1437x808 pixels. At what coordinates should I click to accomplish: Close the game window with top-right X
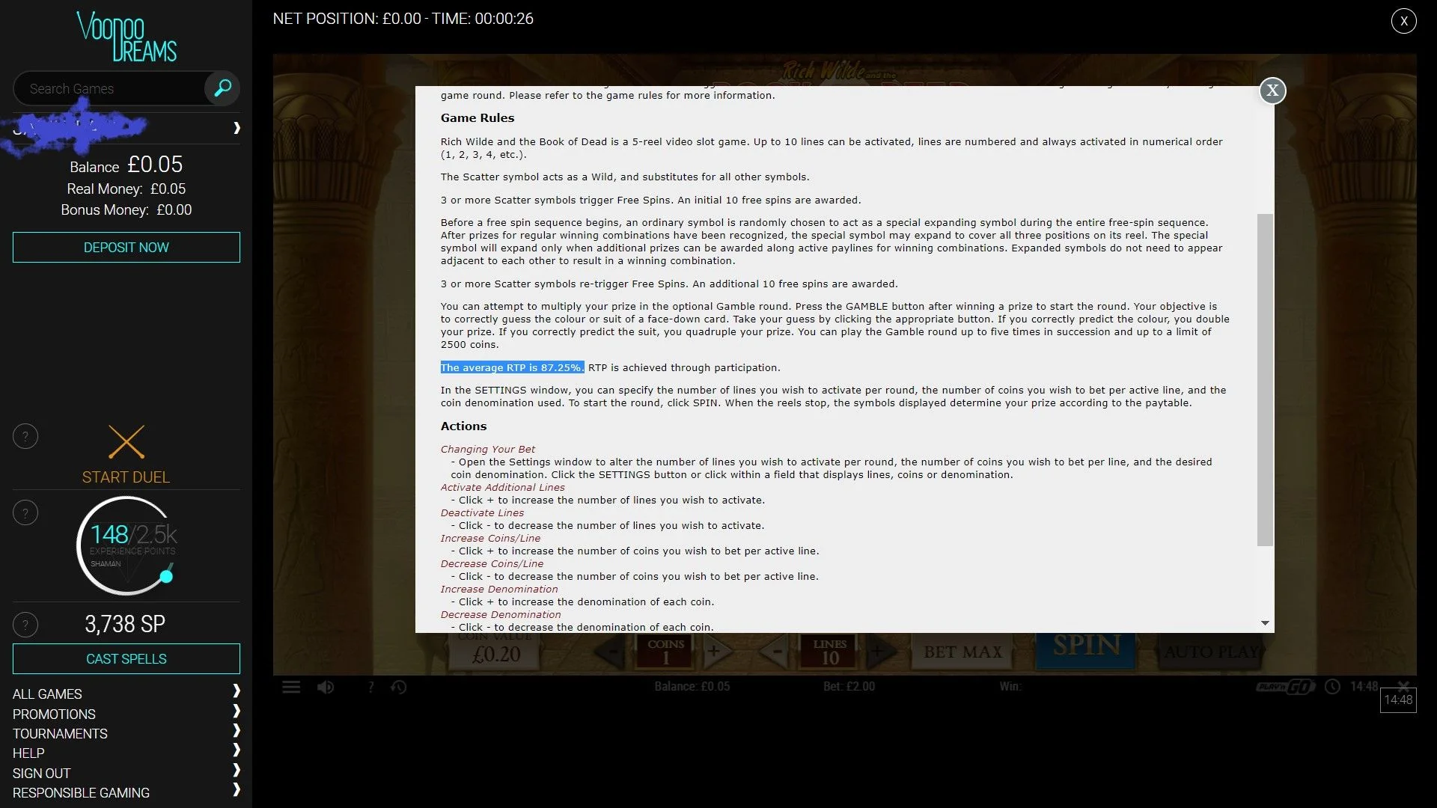[x=1403, y=21]
